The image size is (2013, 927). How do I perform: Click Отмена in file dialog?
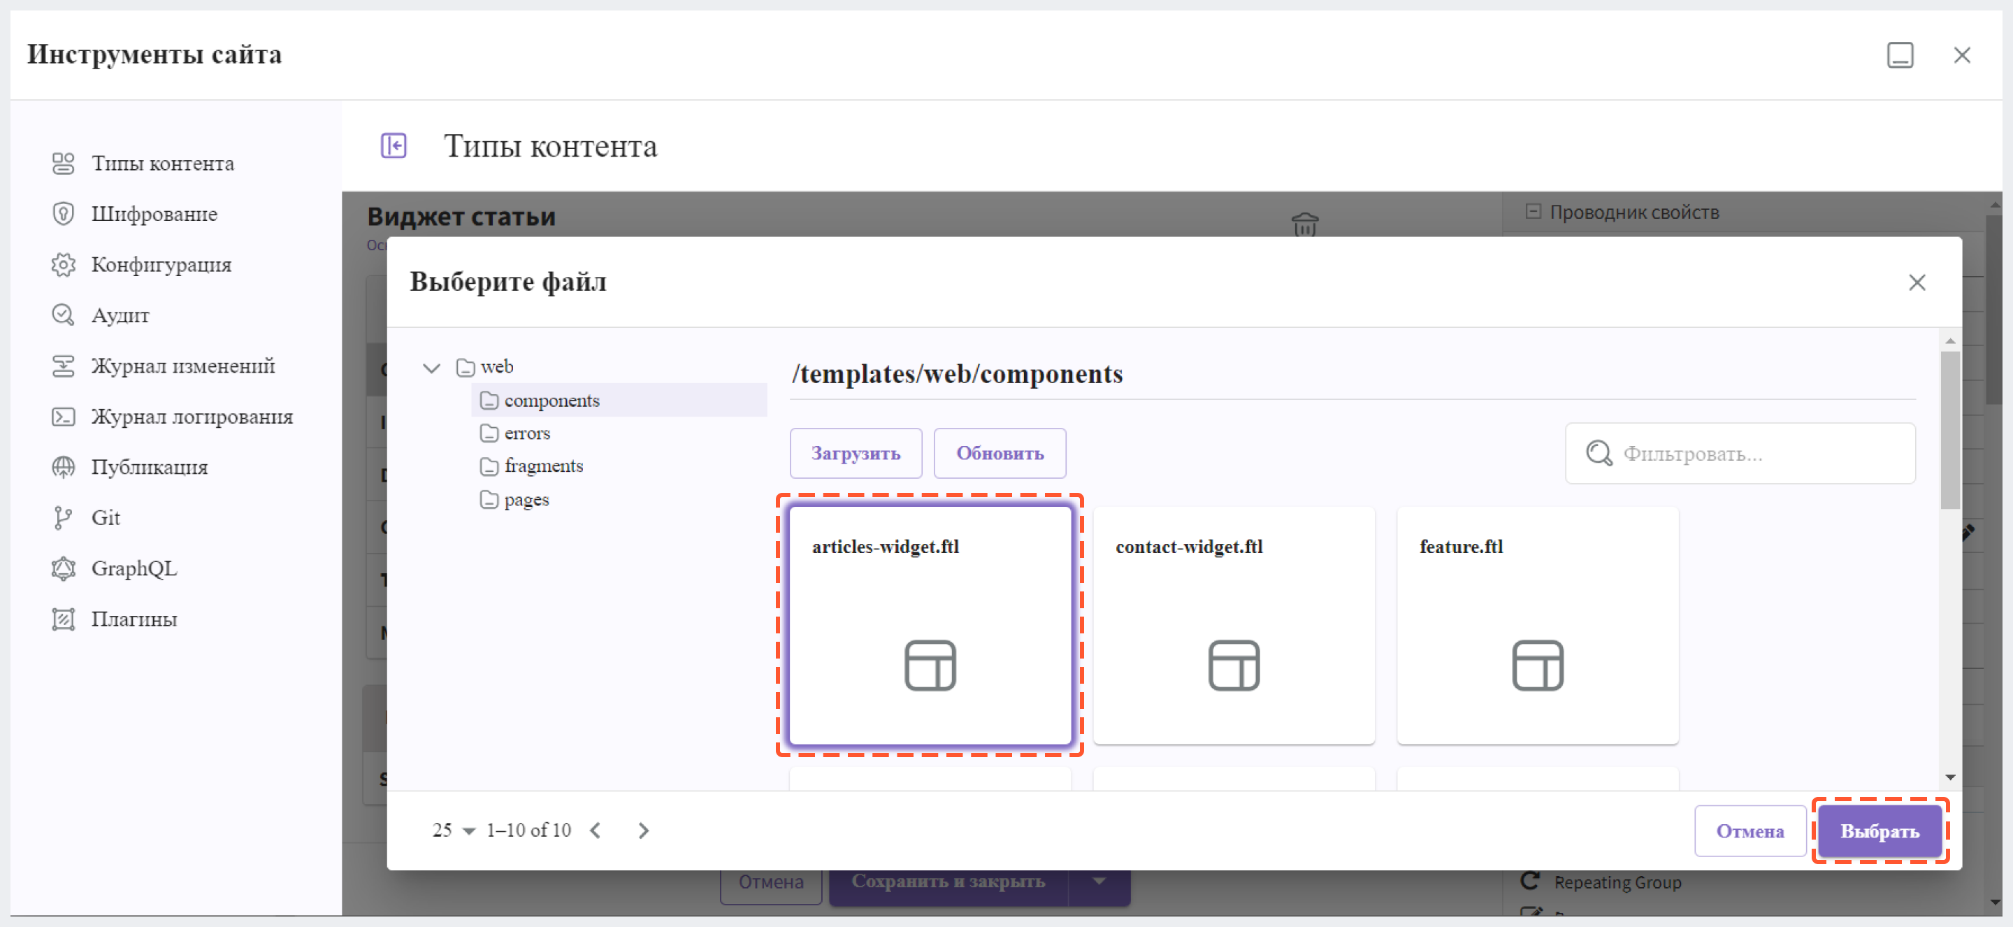point(1749,831)
